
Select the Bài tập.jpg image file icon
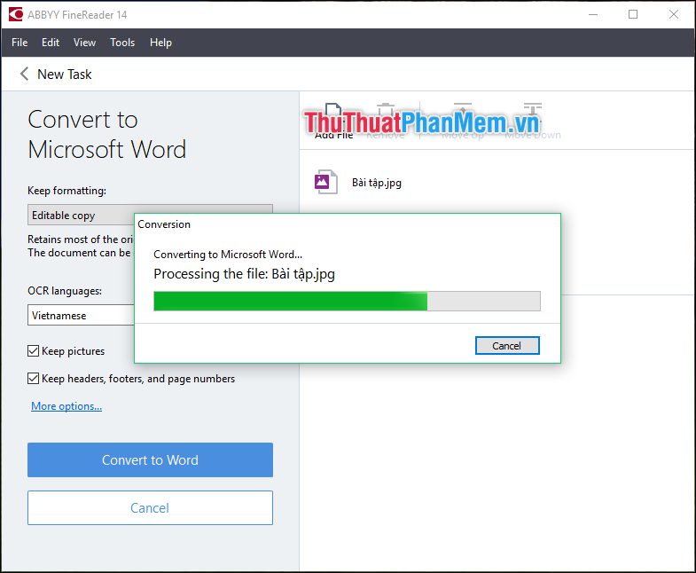[326, 182]
